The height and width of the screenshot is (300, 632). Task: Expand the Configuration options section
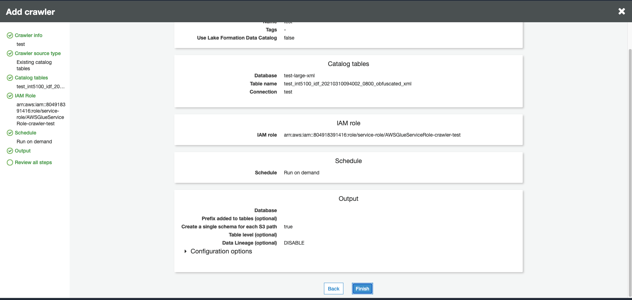click(x=221, y=251)
